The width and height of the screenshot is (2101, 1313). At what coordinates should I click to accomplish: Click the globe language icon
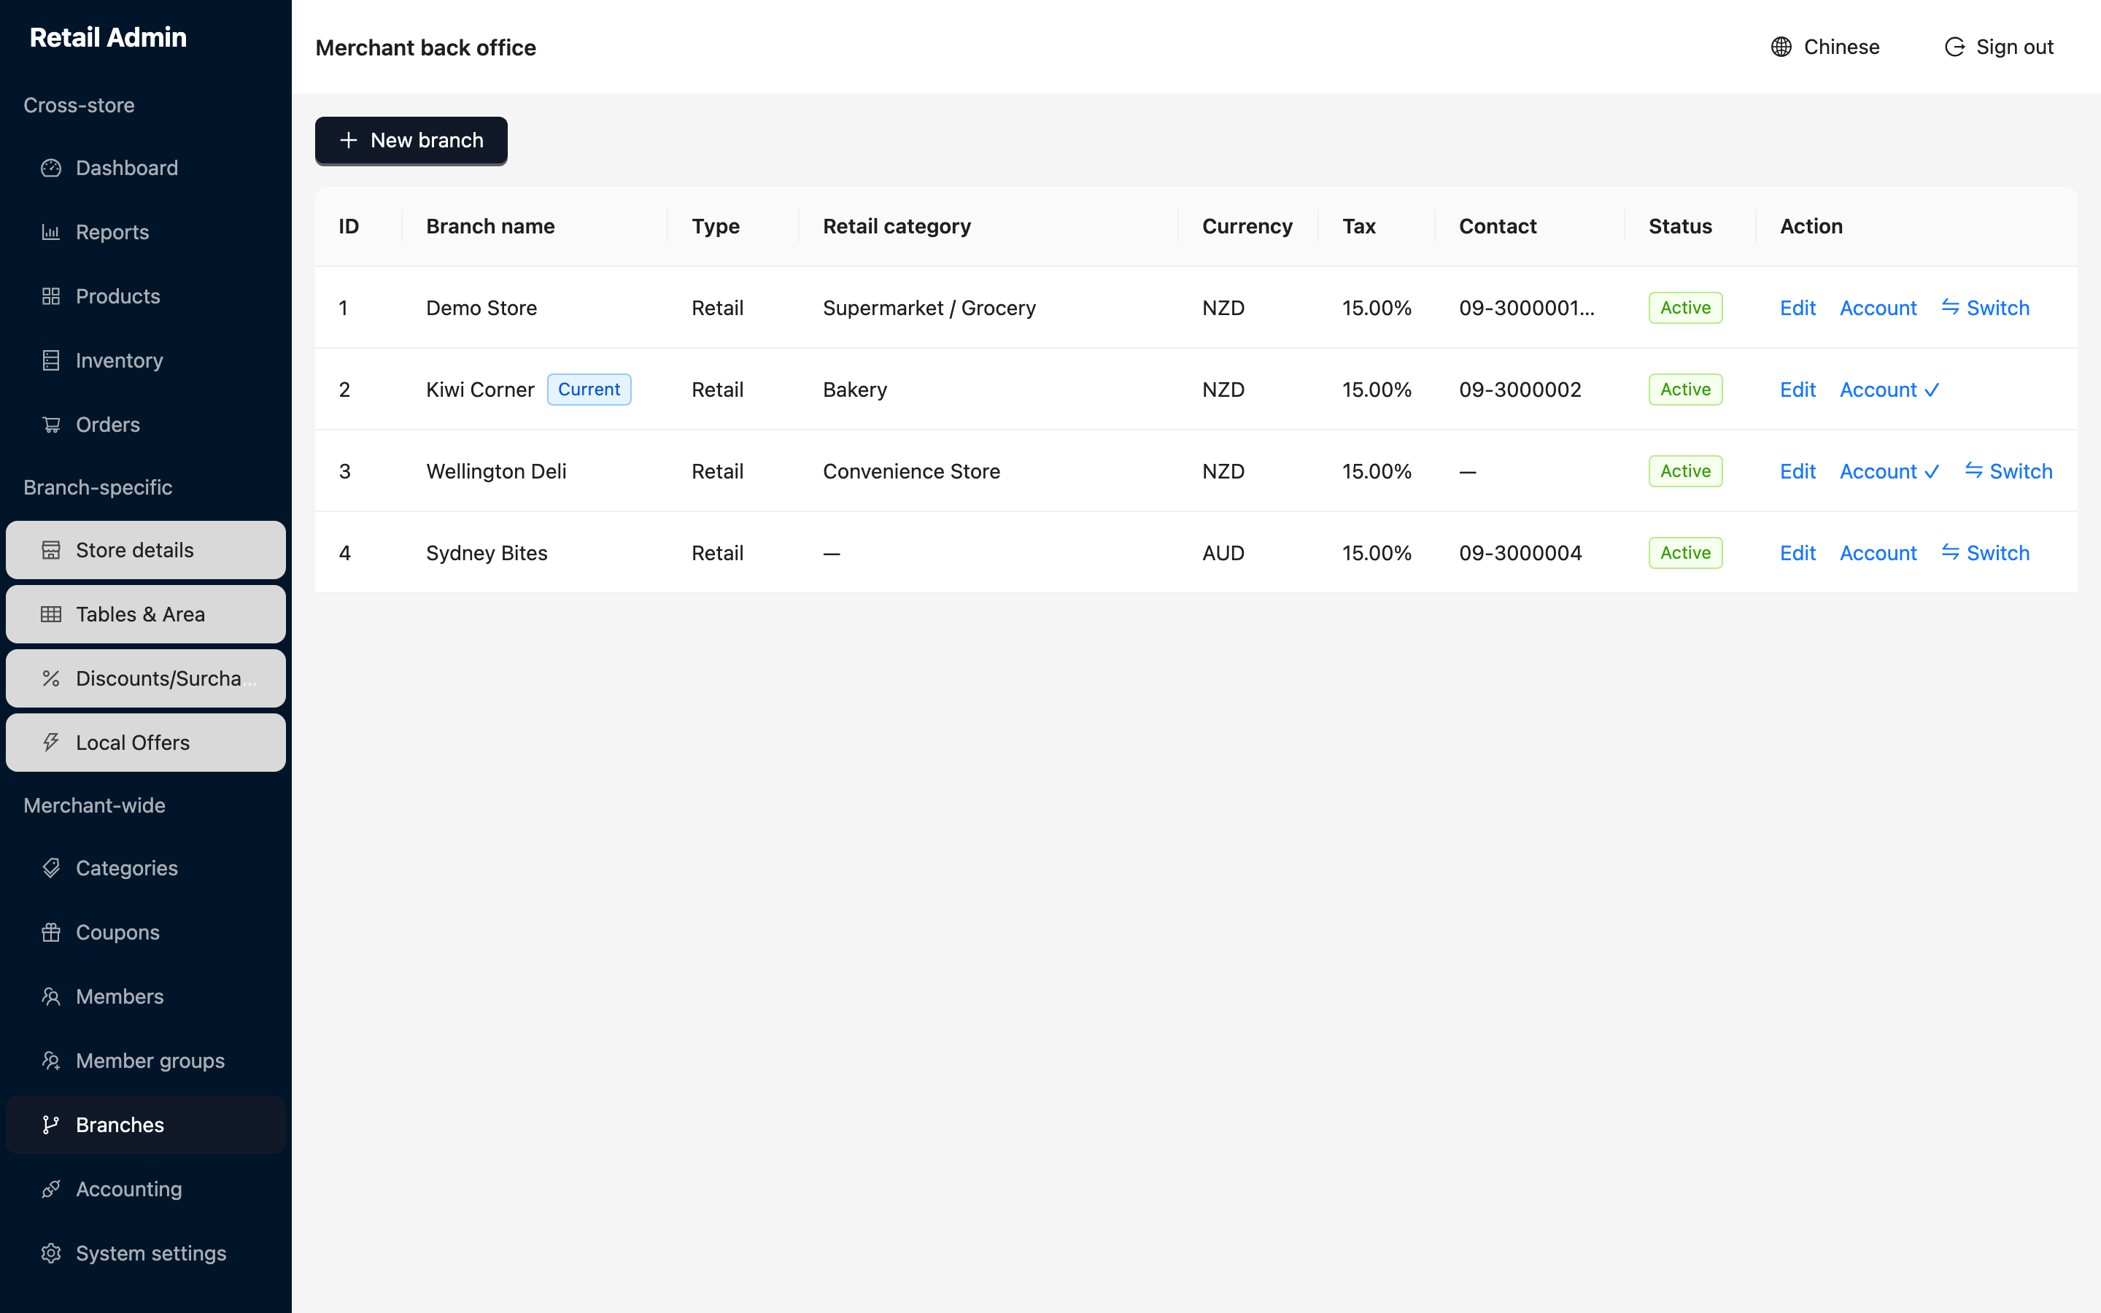(x=1781, y=47)
